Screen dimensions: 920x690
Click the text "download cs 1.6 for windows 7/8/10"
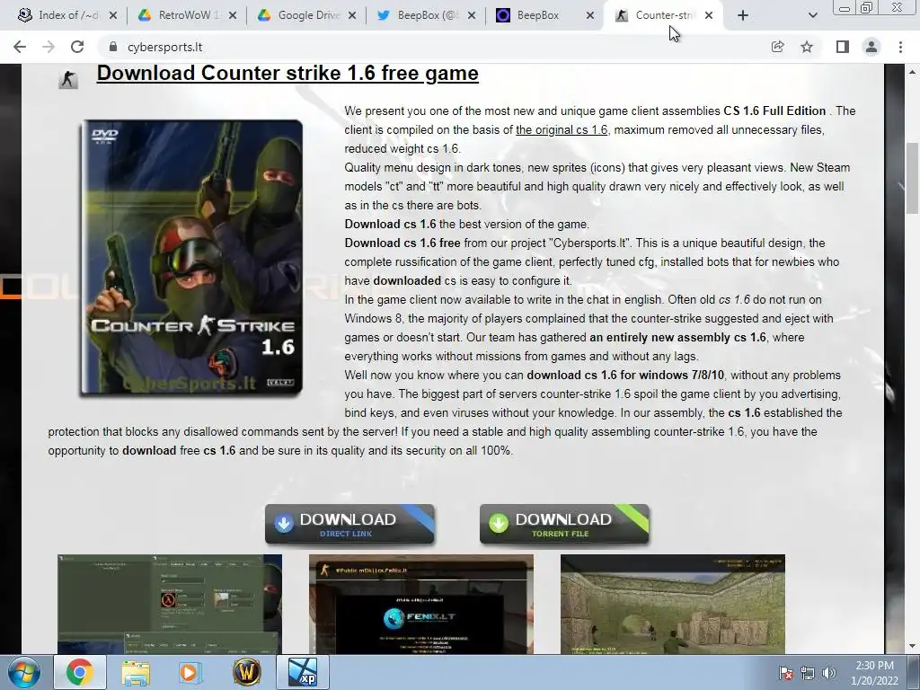click(x=625, y=375)
